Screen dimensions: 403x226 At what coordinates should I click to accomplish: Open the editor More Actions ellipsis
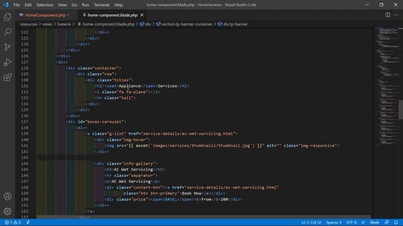pyautogui.click(x=396, y=15)
